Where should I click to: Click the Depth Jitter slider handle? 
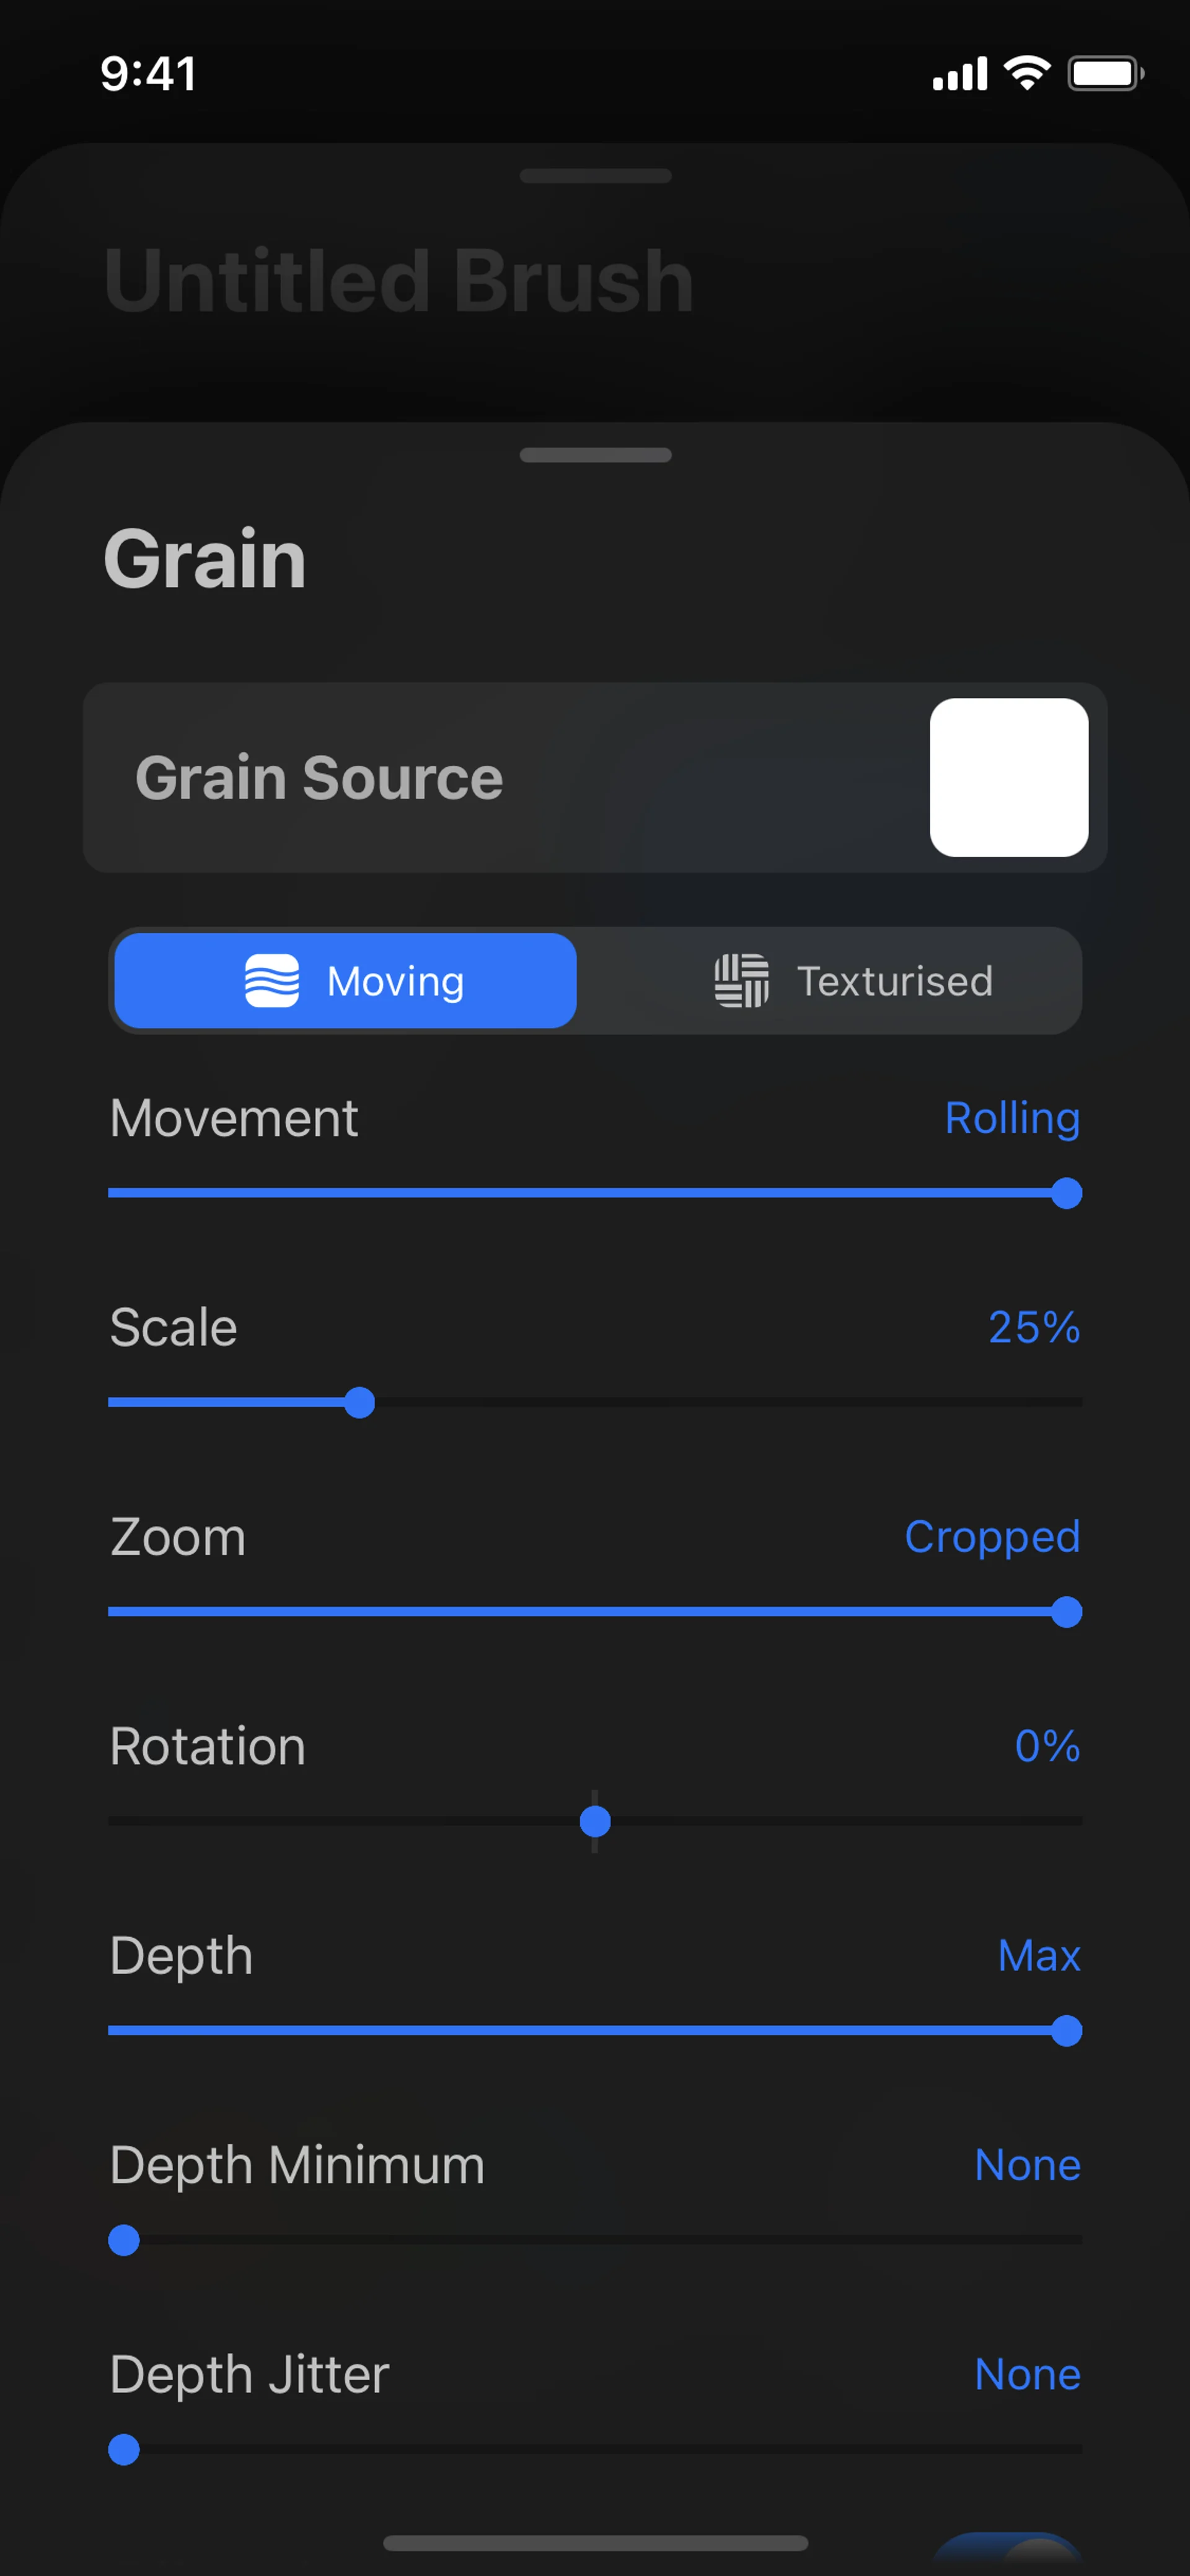[x=124, y=2450]
